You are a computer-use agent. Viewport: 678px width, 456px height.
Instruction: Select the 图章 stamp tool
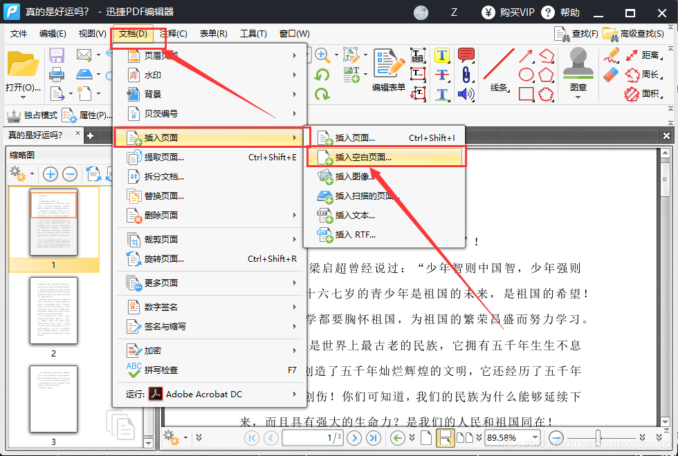tap(578, 70)
